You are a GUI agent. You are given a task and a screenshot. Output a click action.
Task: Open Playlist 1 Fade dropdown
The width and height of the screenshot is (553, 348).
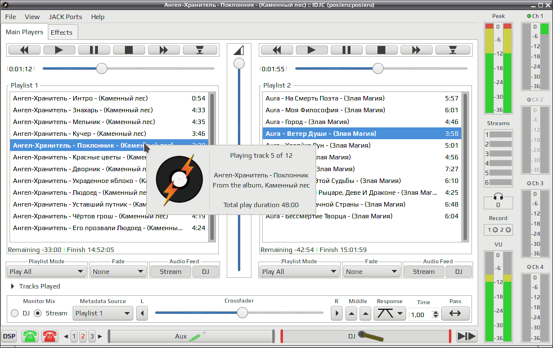point(118,272)
